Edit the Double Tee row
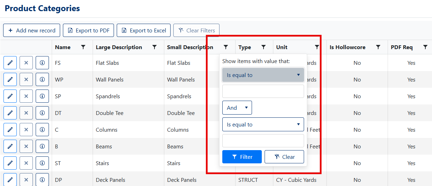This screenshot has width=432, height=186. point(10,113)
